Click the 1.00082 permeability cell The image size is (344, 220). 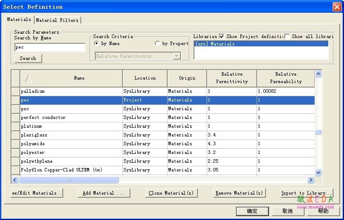point(286,91)
